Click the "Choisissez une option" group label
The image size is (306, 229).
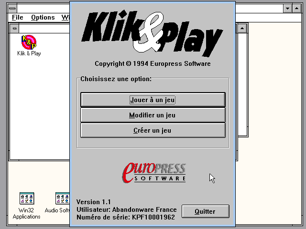pyautogui.click(x=116, y=79)
